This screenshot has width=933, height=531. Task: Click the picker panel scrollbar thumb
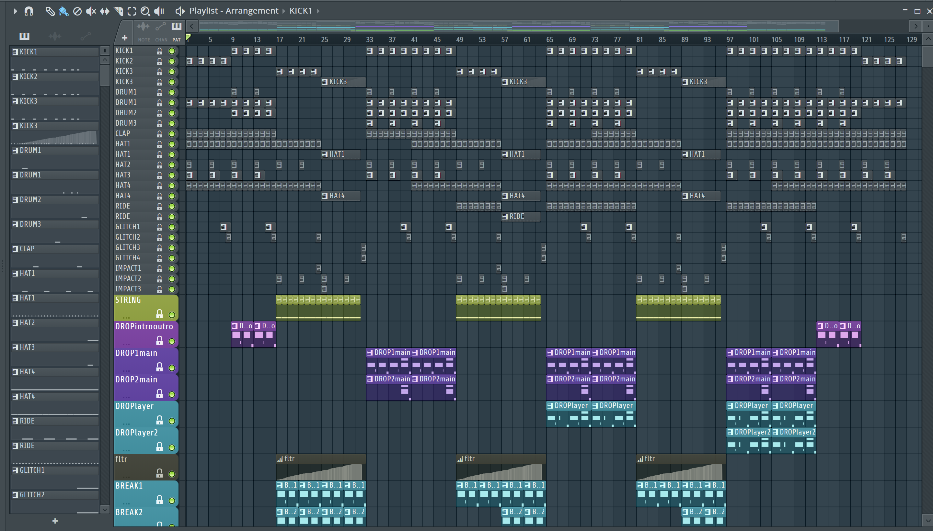coord(105,75)
